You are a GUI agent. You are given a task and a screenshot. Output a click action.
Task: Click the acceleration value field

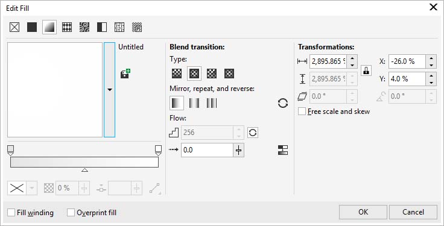(207, 150)
